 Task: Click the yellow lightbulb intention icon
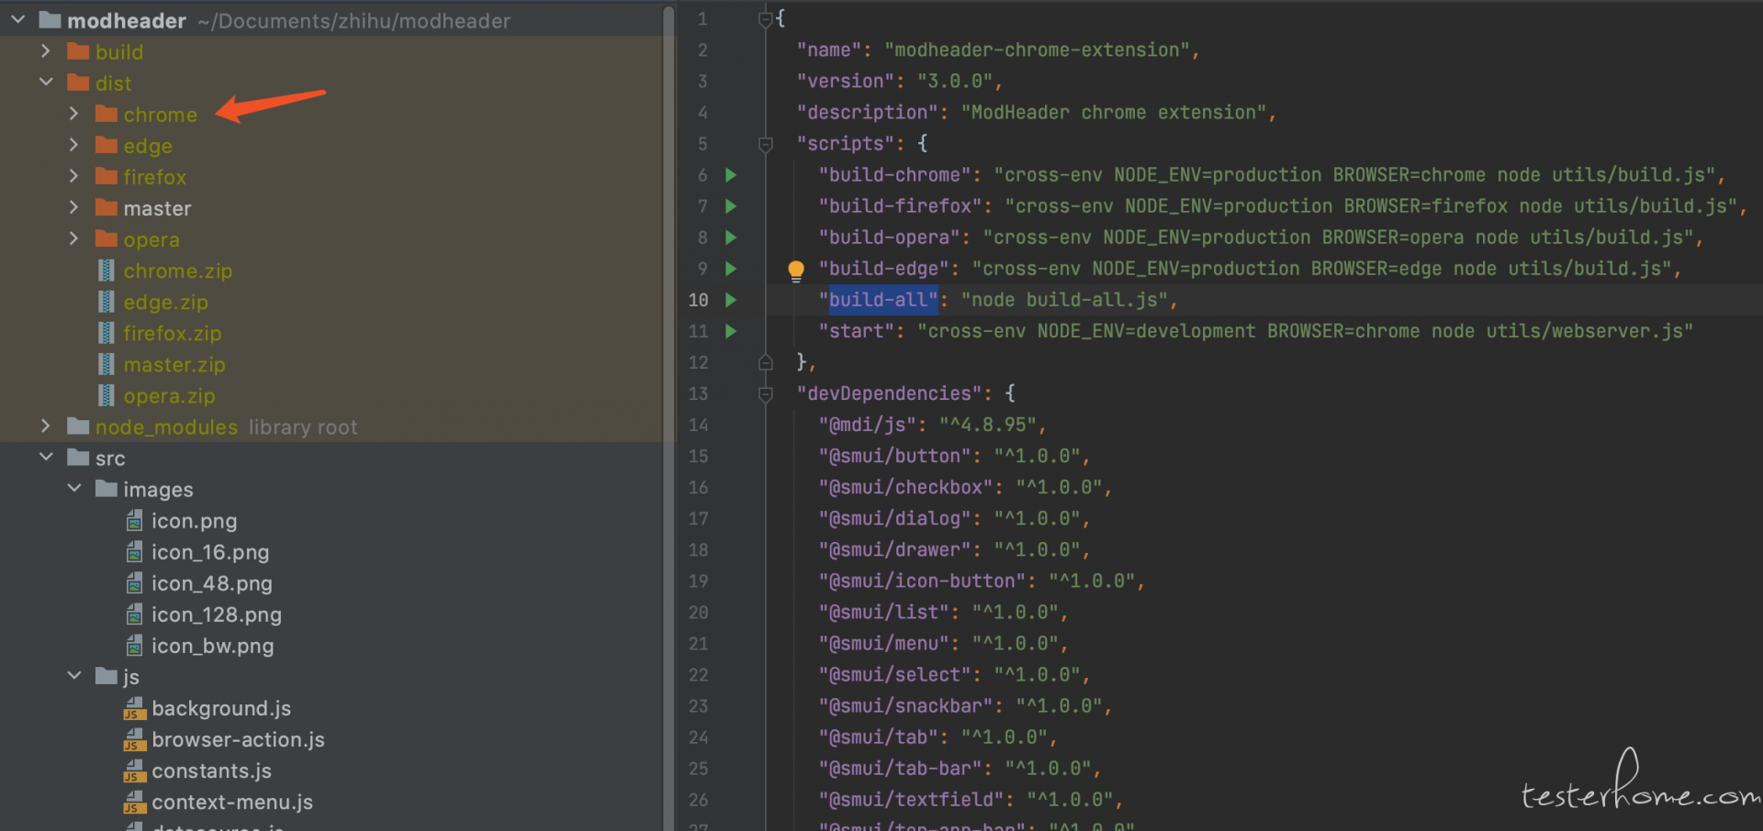pos(796,270)
